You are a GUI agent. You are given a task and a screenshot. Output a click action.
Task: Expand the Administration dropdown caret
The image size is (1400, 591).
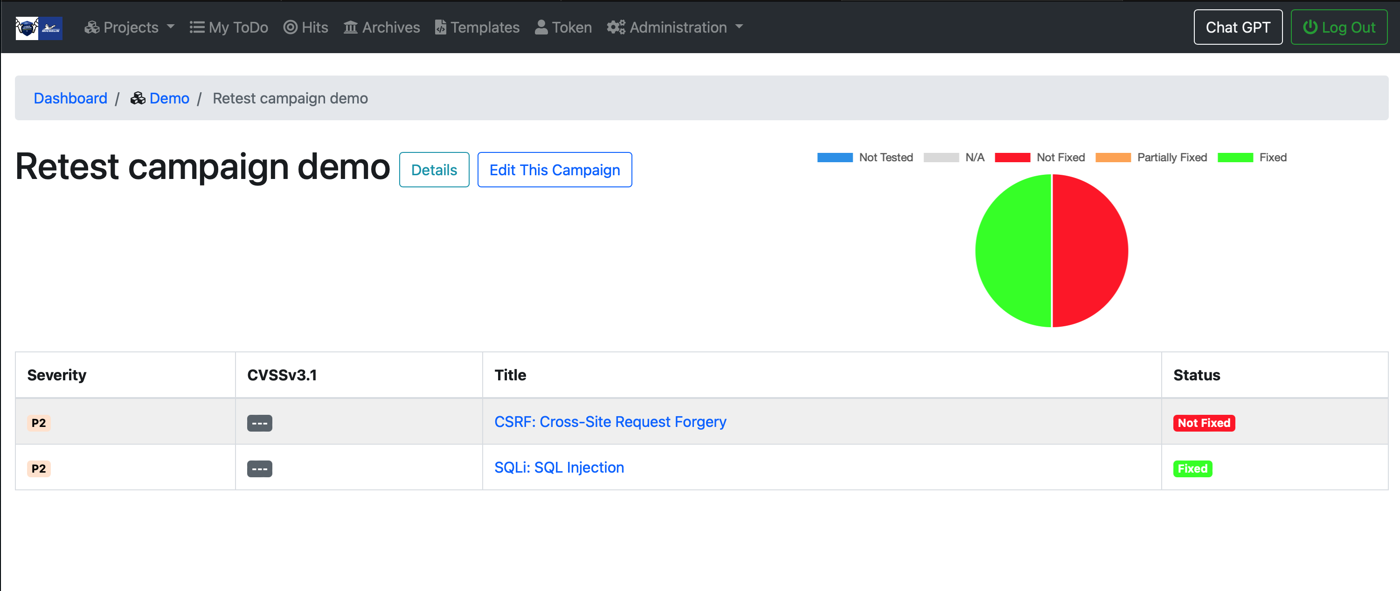click(739, 27)
